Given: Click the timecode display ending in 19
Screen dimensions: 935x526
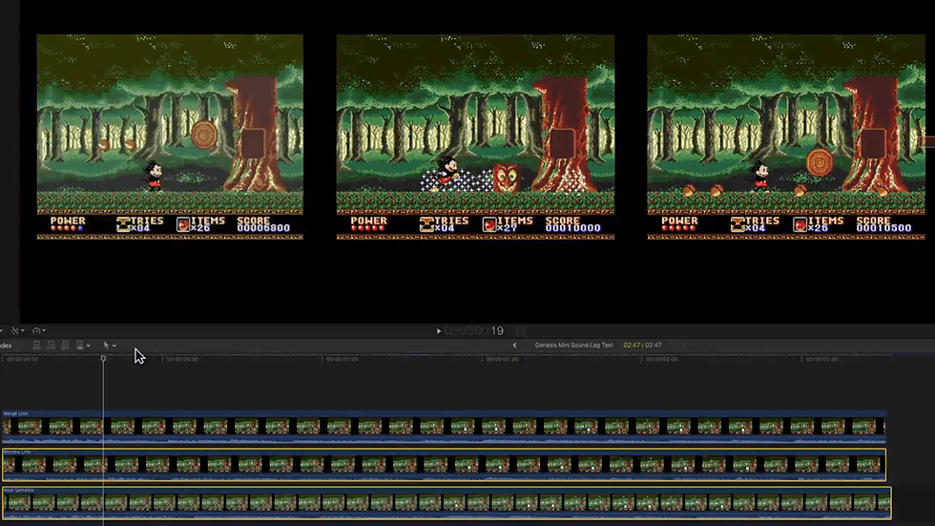Looking at the screenshot, I should pyautogui.click(x=473, y=331).
